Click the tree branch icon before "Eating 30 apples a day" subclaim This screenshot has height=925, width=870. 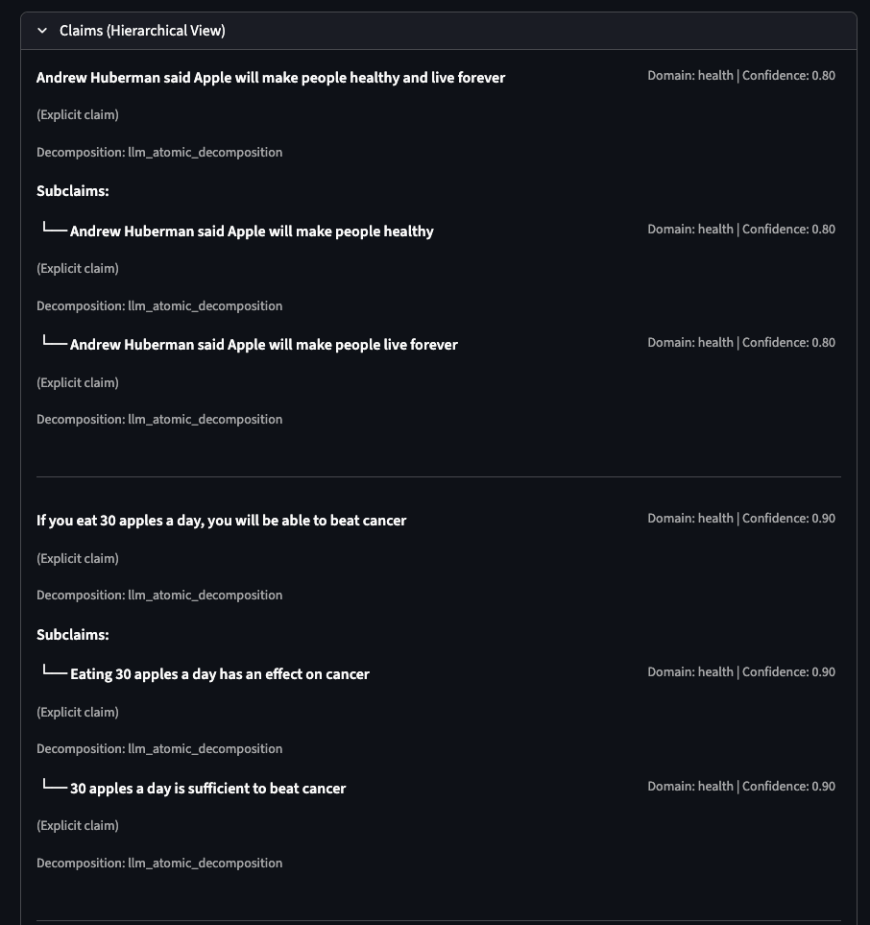pyautogui.click(x=54, y=673)
